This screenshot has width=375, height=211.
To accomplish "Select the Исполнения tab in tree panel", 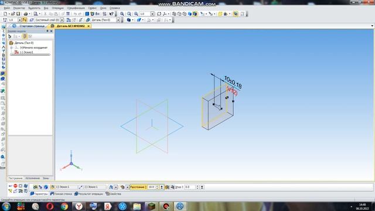I will click(x=33, y=178).
